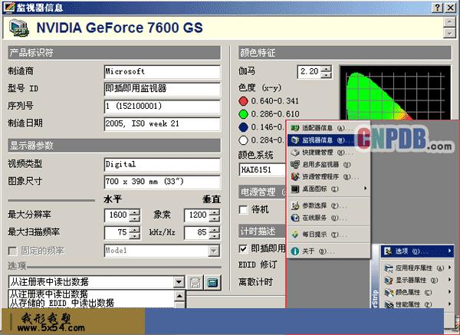Select 监视器信息 (M) in the context menu
The height and width of the screenshot is (335, 460).
[321, 140]
